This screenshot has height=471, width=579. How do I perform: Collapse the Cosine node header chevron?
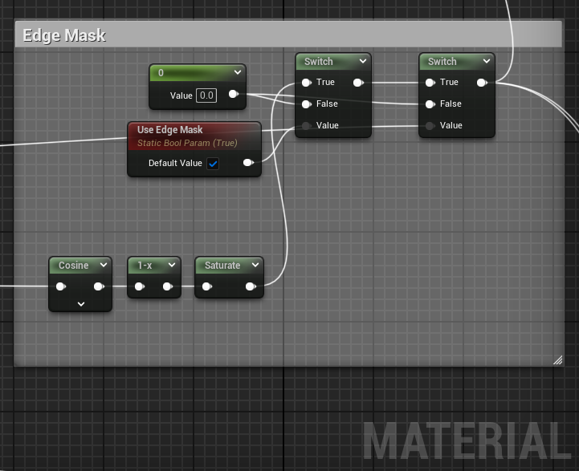(104, 265)
